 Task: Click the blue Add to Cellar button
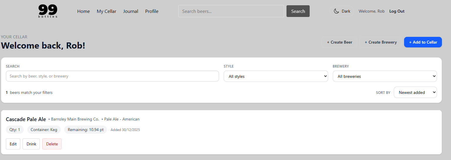(423, 42)
